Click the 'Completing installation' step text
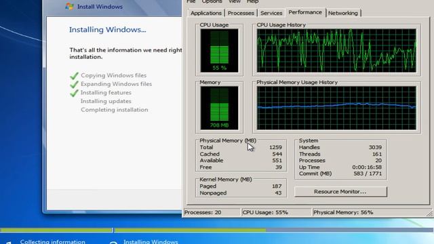Image resolution: width=434 pixels, height=244 pixels. pos(115,110)
